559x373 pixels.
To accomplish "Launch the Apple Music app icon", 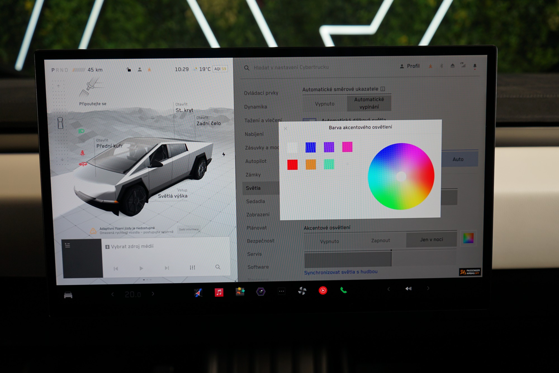I will tap(219, 292).
